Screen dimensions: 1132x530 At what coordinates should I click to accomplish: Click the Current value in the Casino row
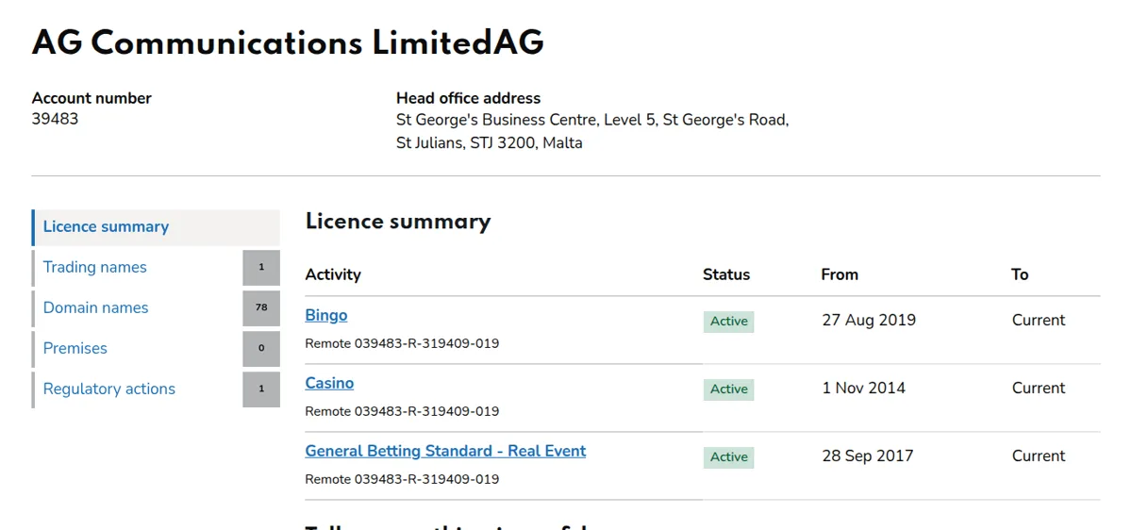click(1039, 388)
